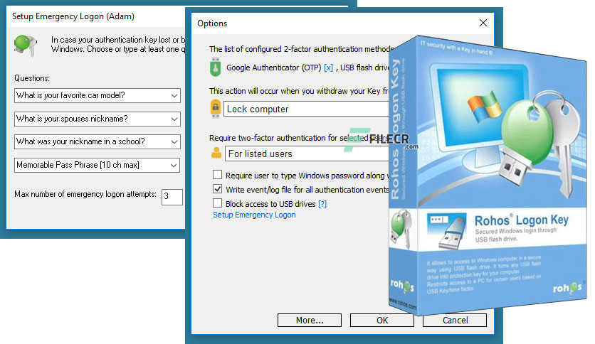Click the Setup Emergency Logon (Adam) title
The height and width of the screenshot is (344, 595).
pos(73,16)
